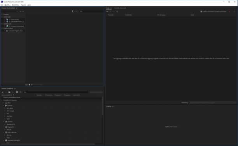Open the Browser predefiniti panel menu icon
This screenshot has width=238, height=146.
[15, 88]
